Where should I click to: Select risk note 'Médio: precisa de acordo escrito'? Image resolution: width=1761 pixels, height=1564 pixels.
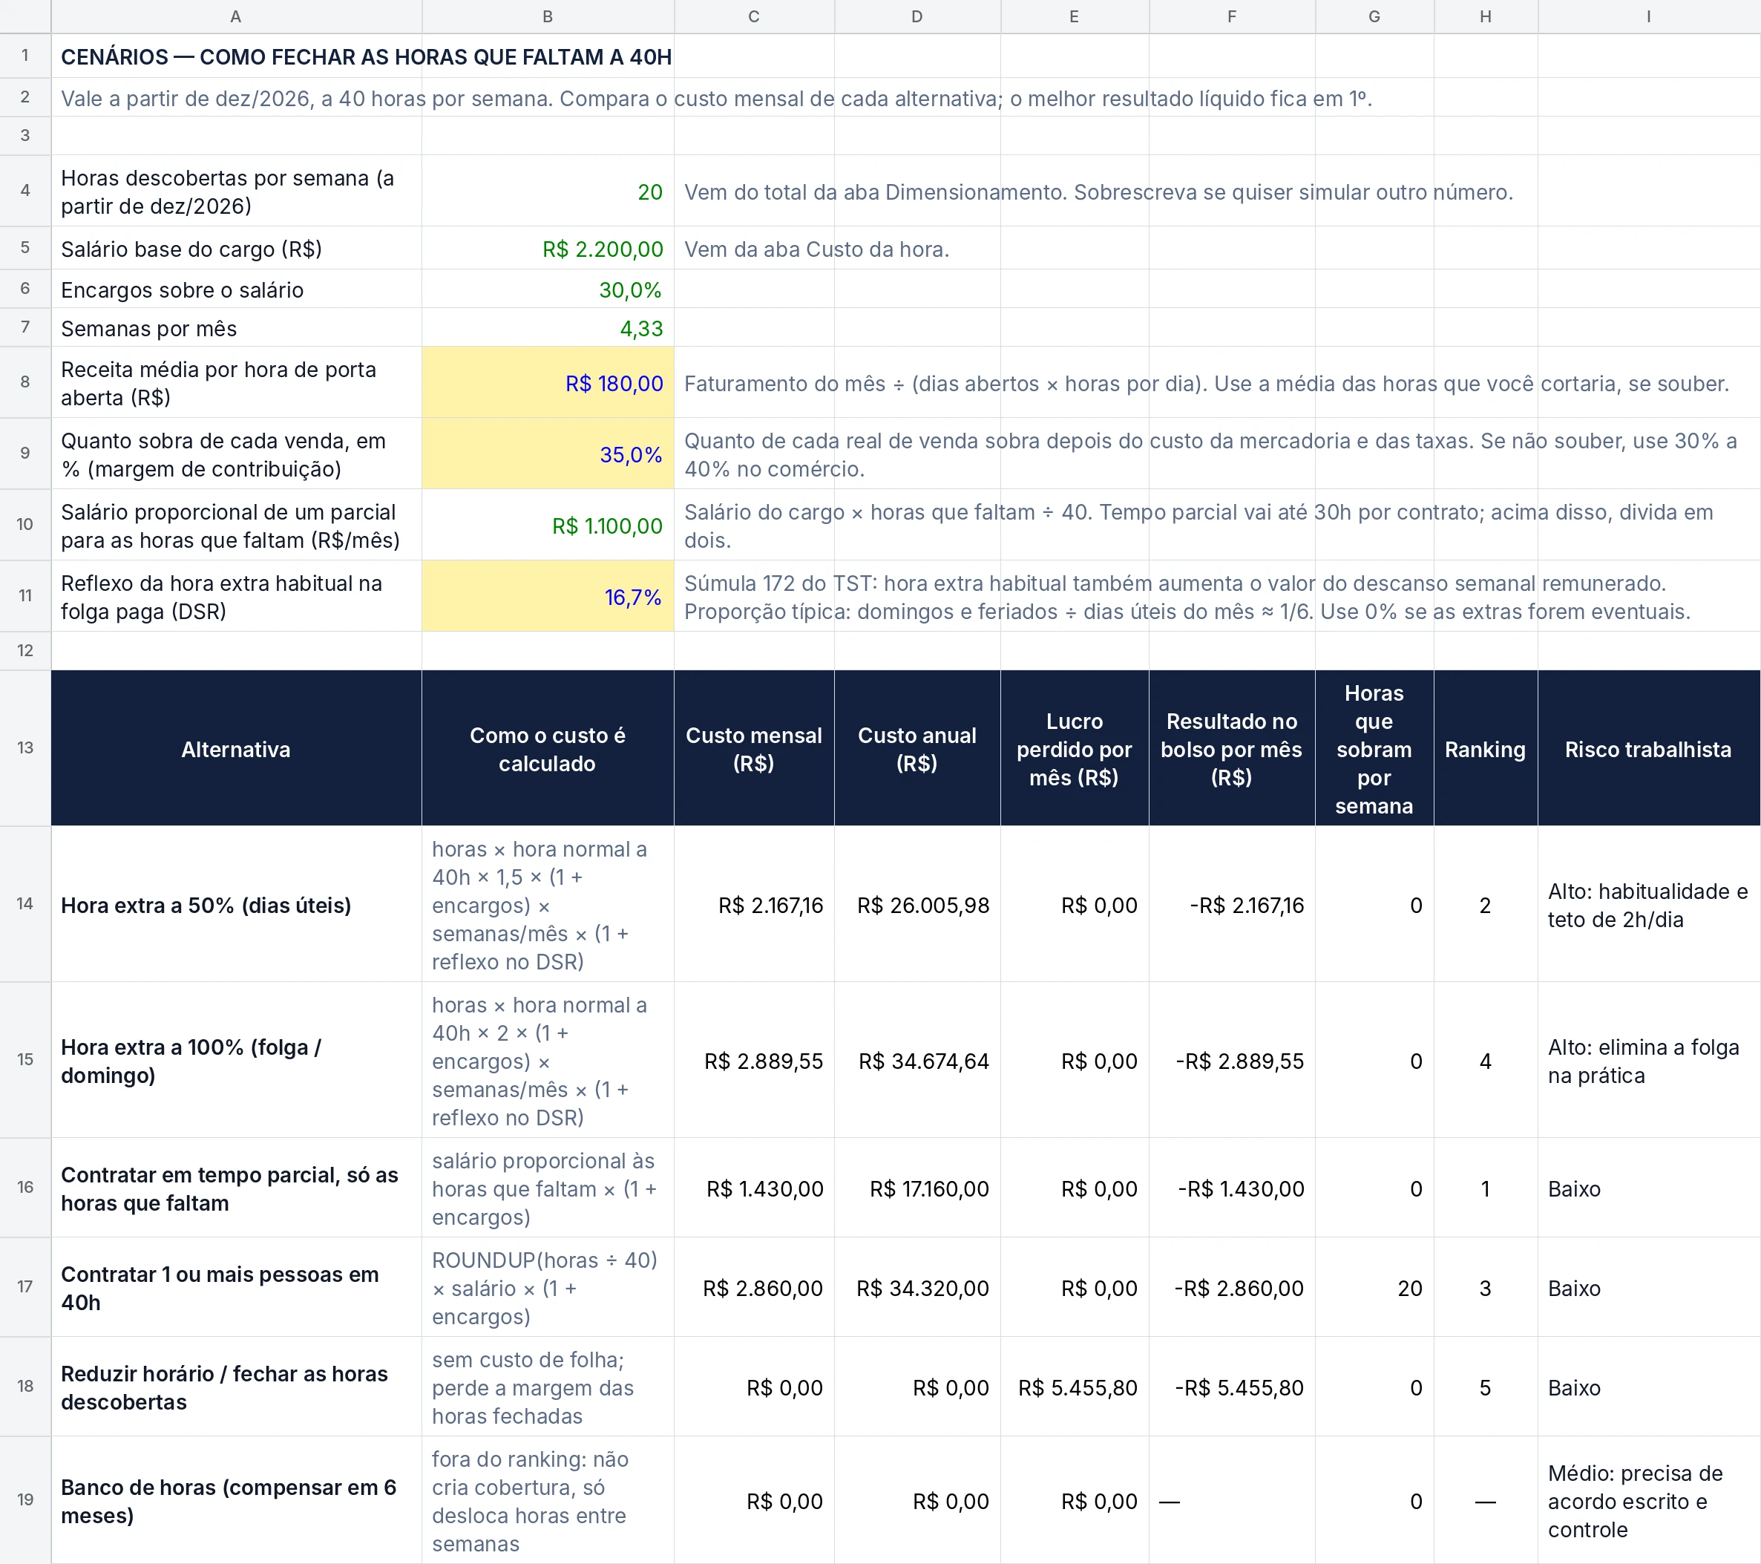coord(1649,1501)
